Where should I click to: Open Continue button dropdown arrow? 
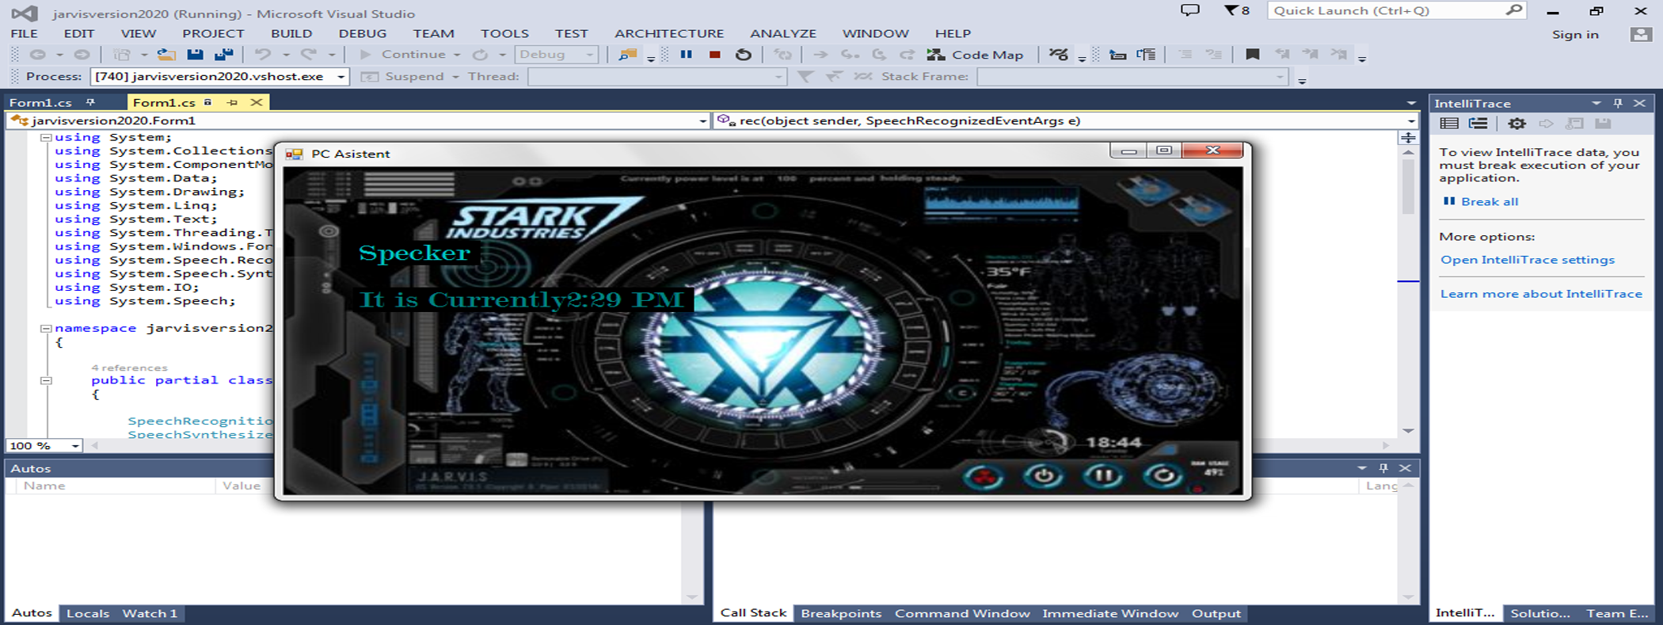click(x=457, y=55)
